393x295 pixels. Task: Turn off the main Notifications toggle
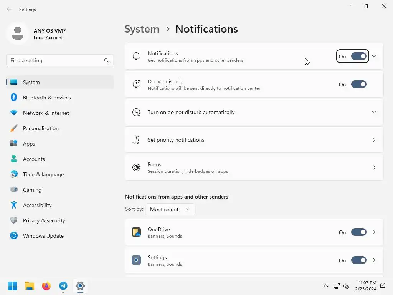(358, 56)
